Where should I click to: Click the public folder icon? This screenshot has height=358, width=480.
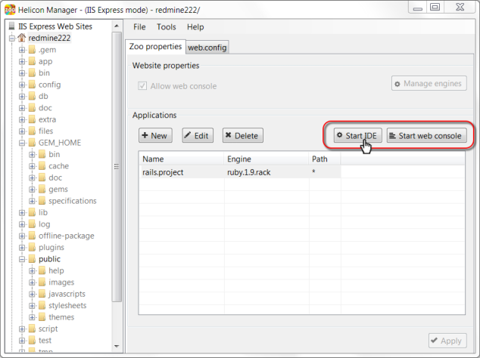32,259
